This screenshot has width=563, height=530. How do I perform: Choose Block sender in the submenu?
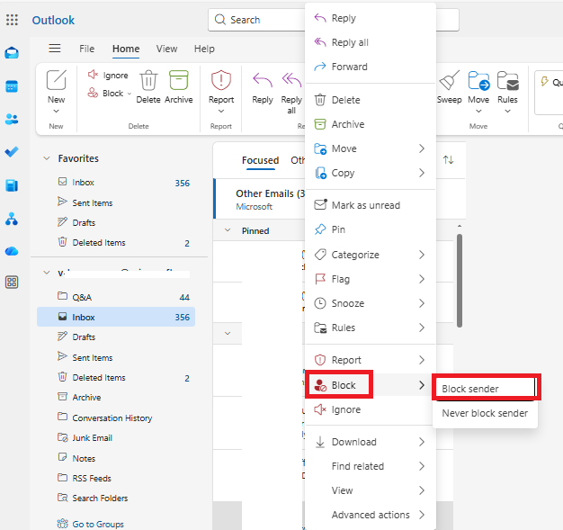tap(485, 389)
